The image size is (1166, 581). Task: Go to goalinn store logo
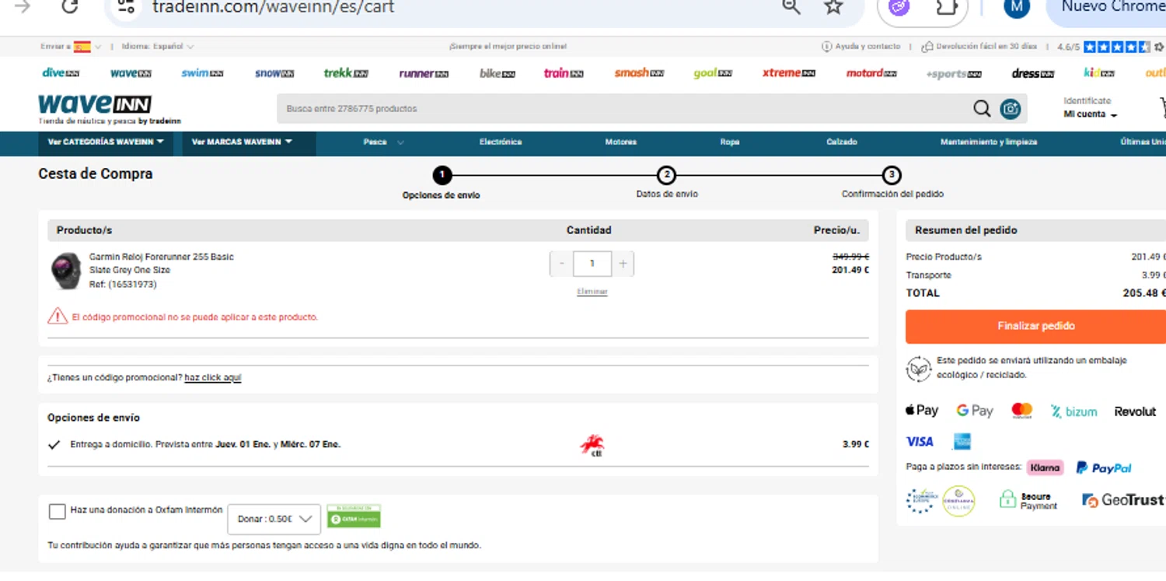click(x=713, y=73)
